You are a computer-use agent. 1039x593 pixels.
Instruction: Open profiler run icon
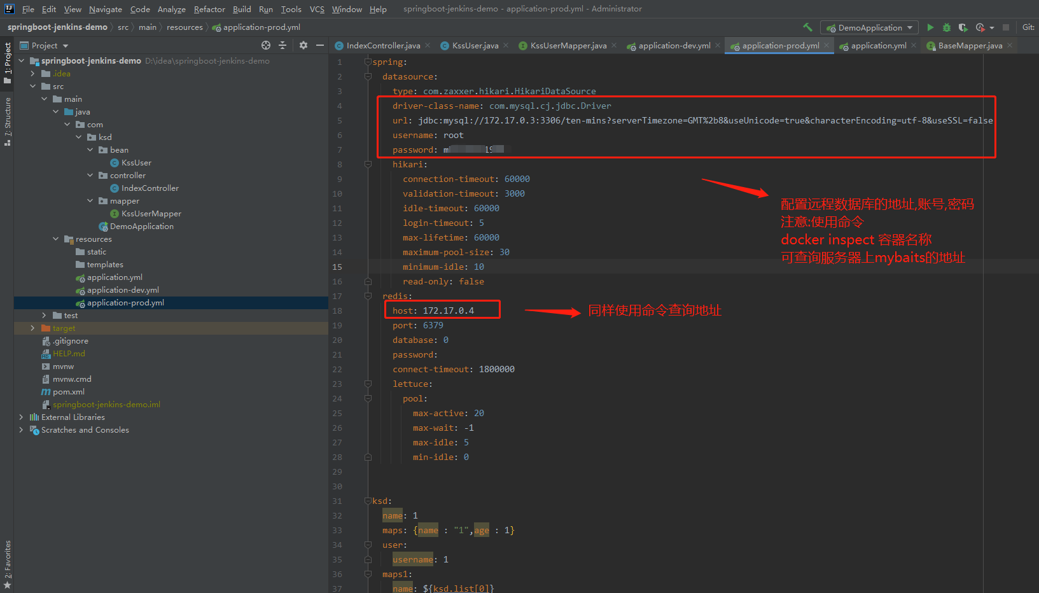click(x=980, y=27)
